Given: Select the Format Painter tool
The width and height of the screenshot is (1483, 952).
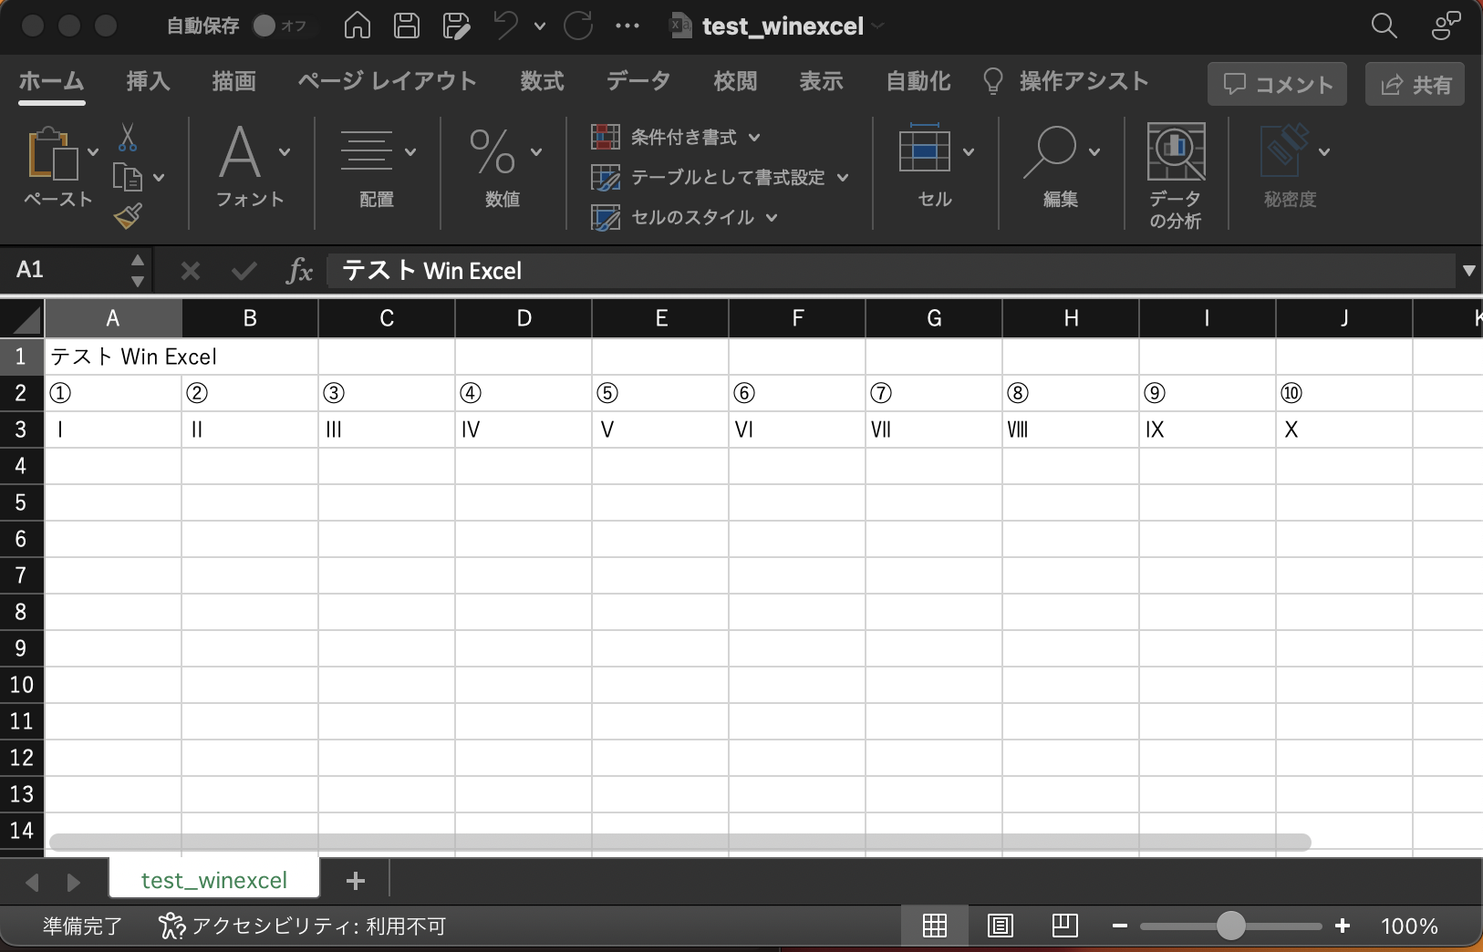Looking at the screenshot, I should pyautogui.click(x=128, y=216).
